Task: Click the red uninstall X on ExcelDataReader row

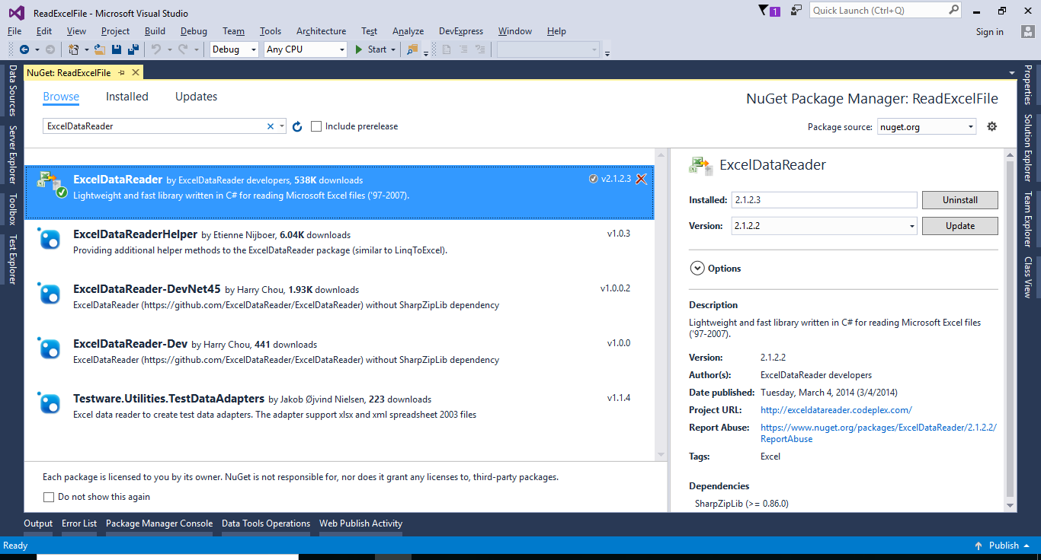Action: pyautogui.click(x=641, y=180)
